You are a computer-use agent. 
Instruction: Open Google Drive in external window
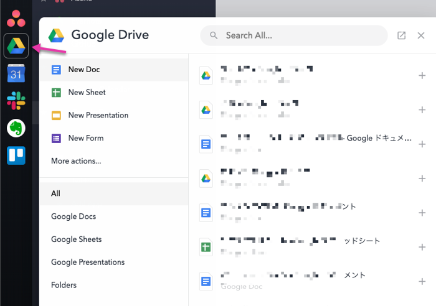[401, 35]
